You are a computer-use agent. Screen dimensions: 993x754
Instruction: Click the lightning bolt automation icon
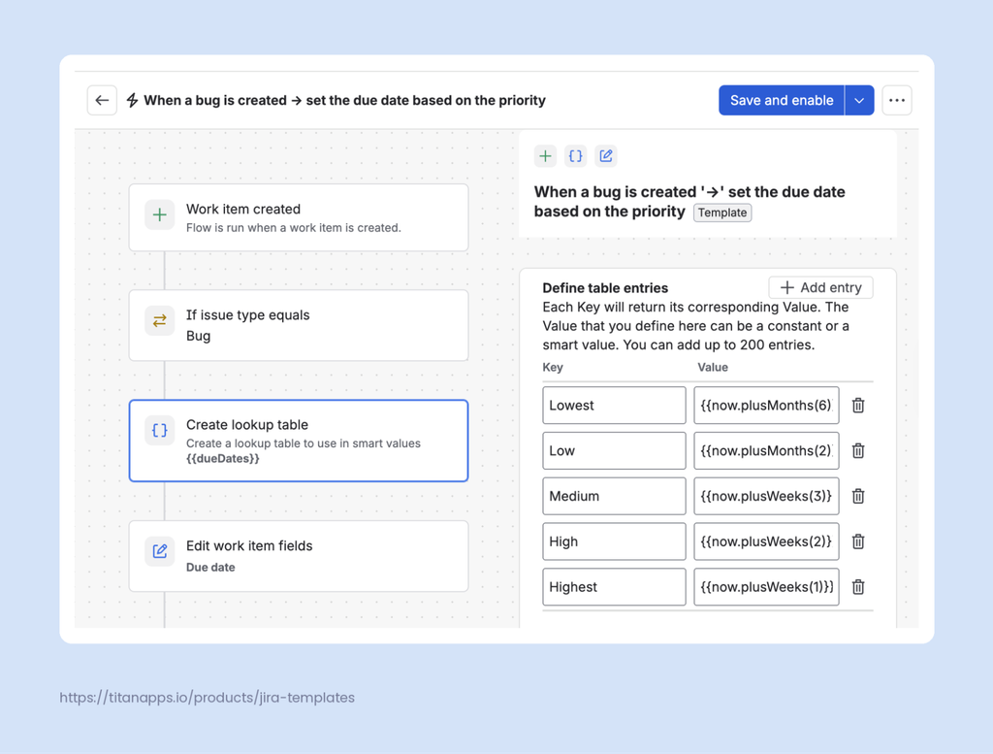[x=132, y=100]
